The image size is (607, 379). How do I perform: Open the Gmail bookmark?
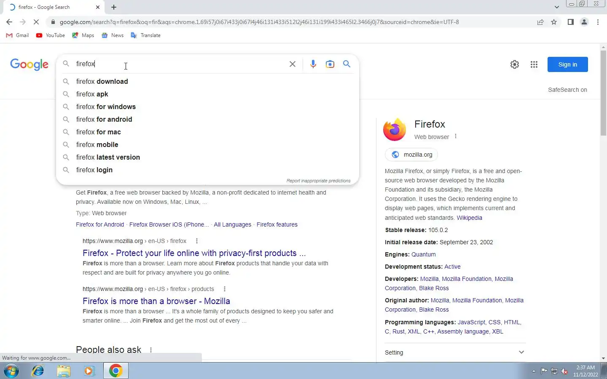17,35
